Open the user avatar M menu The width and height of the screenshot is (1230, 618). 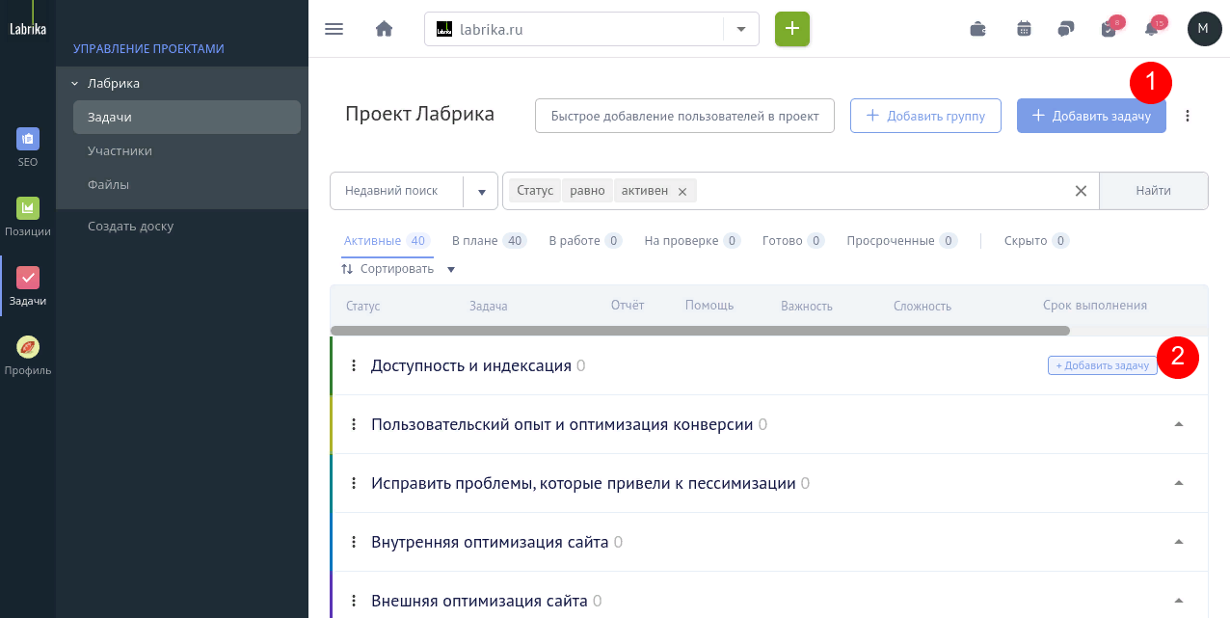(x=1204, y=29)
